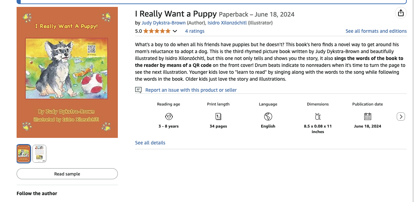The width and height of the screenshot is (414, 202).
Task: Click the Dimensions ruler icon
Action: [318, 116]
